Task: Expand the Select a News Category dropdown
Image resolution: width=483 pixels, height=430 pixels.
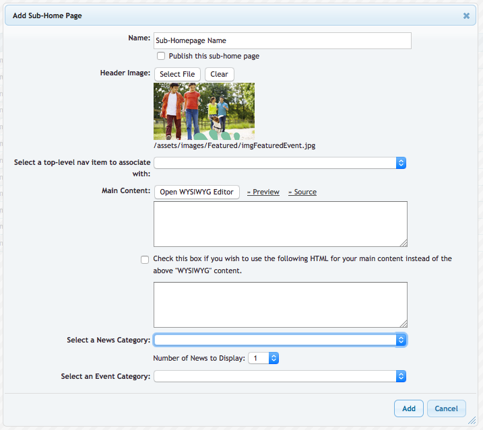Action: 280,341
